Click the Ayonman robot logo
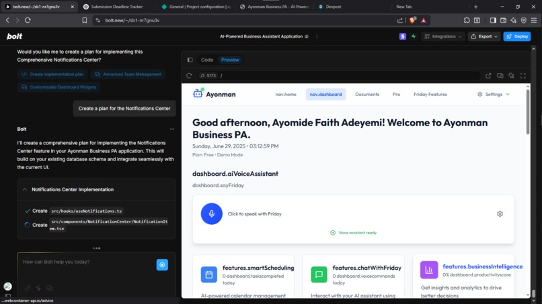 (198, 93)
